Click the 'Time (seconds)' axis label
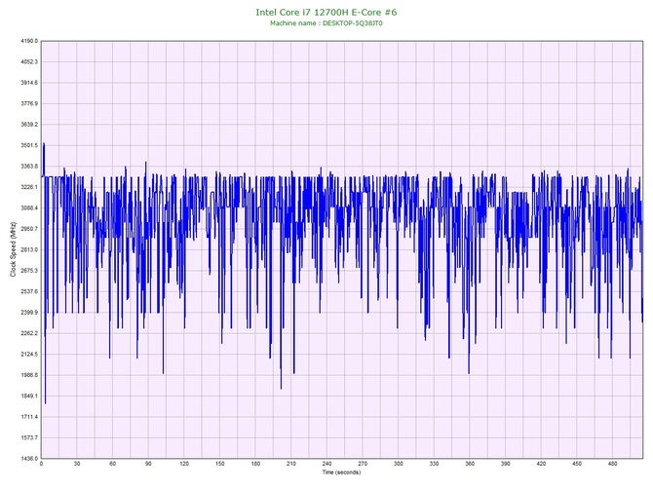 (x=341, y=472)
